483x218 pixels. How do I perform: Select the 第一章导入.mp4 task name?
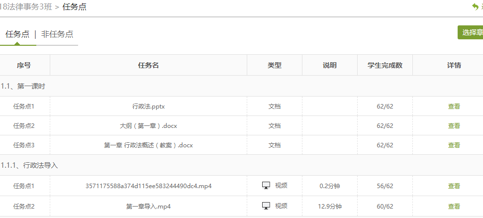click(x=148, y=206)
